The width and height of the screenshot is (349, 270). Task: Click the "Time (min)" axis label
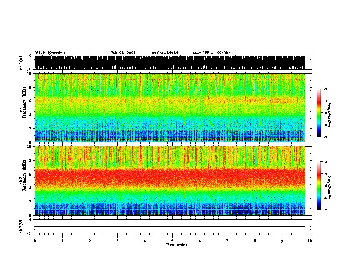[176, 245]
